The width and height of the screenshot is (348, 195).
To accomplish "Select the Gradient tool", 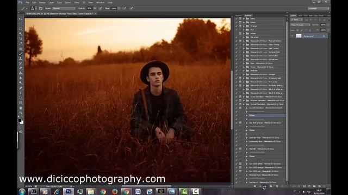I will click(21, 73).
